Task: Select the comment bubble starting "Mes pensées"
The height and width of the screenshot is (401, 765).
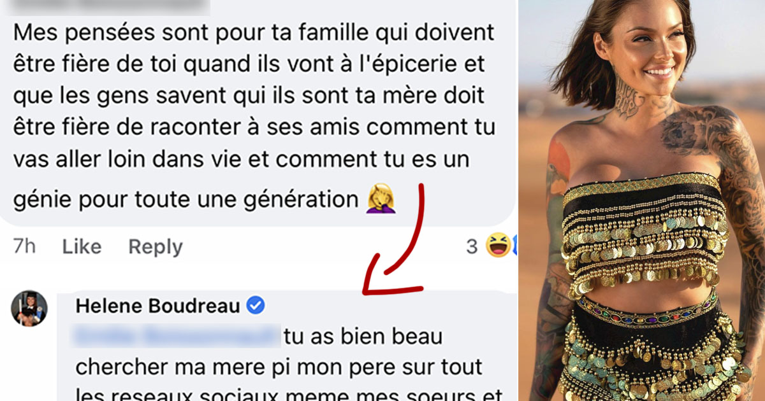Action: [258, 113]
